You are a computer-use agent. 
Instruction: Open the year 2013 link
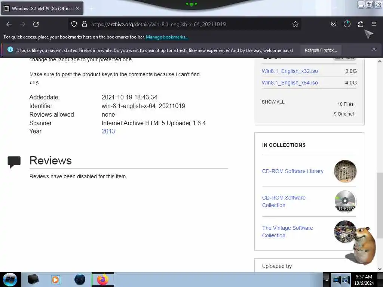(108, 131)
